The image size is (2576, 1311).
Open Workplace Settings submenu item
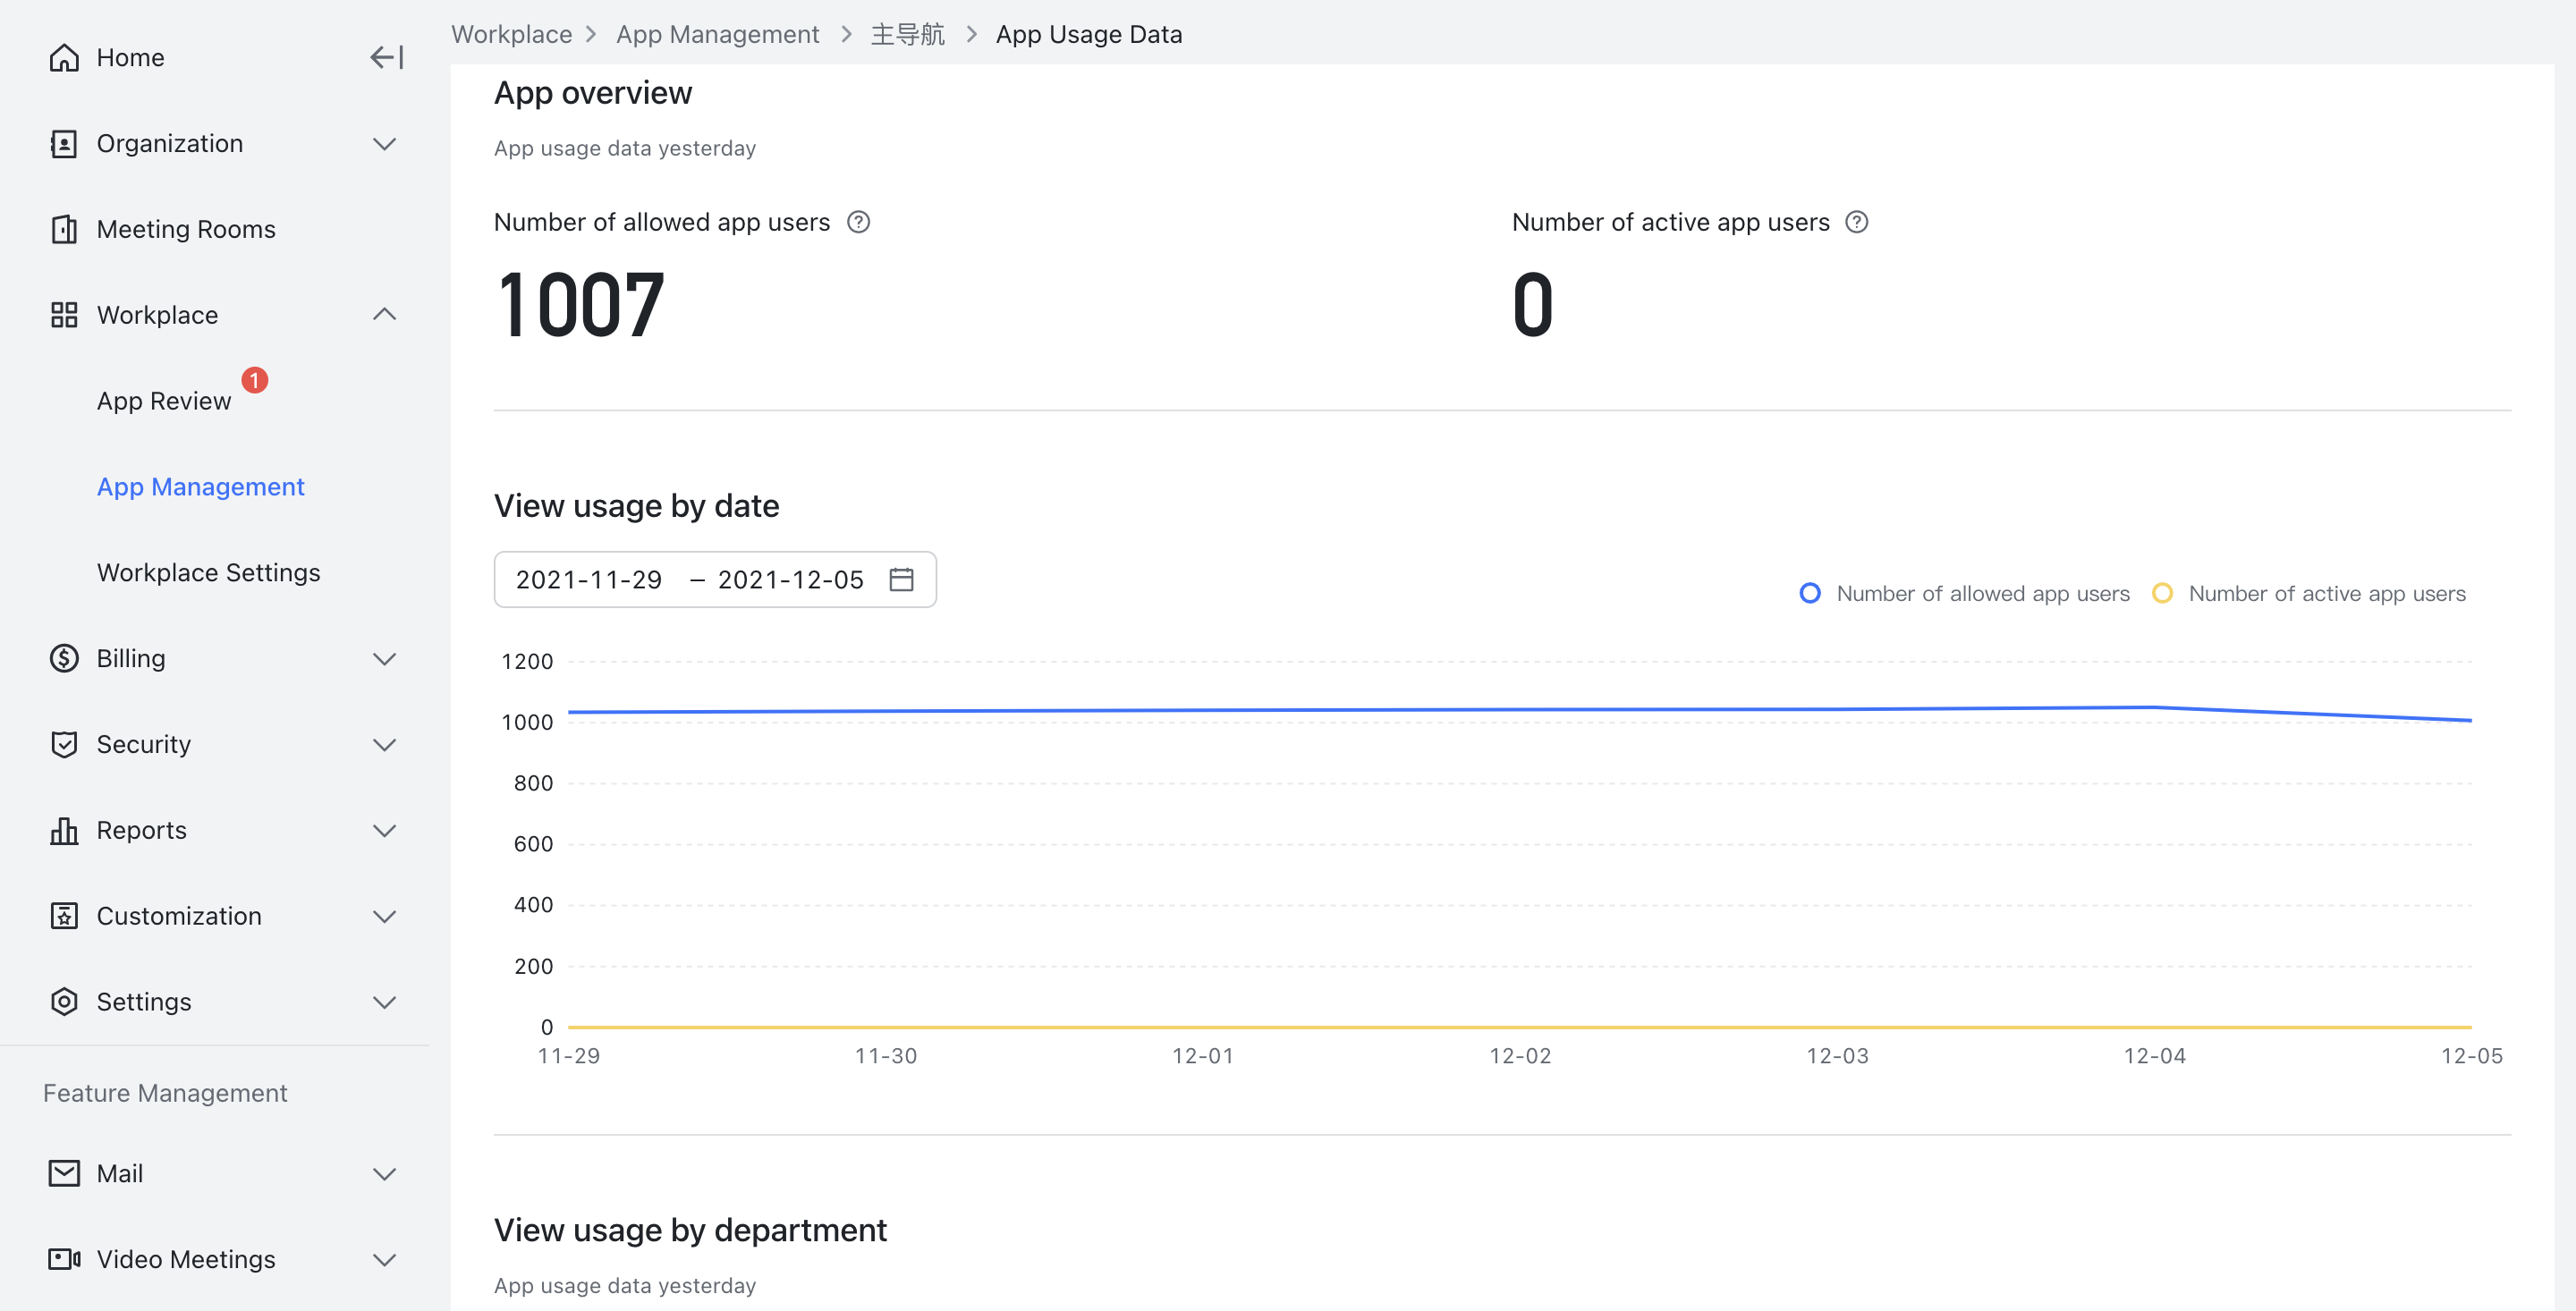(x=208, y=573)
